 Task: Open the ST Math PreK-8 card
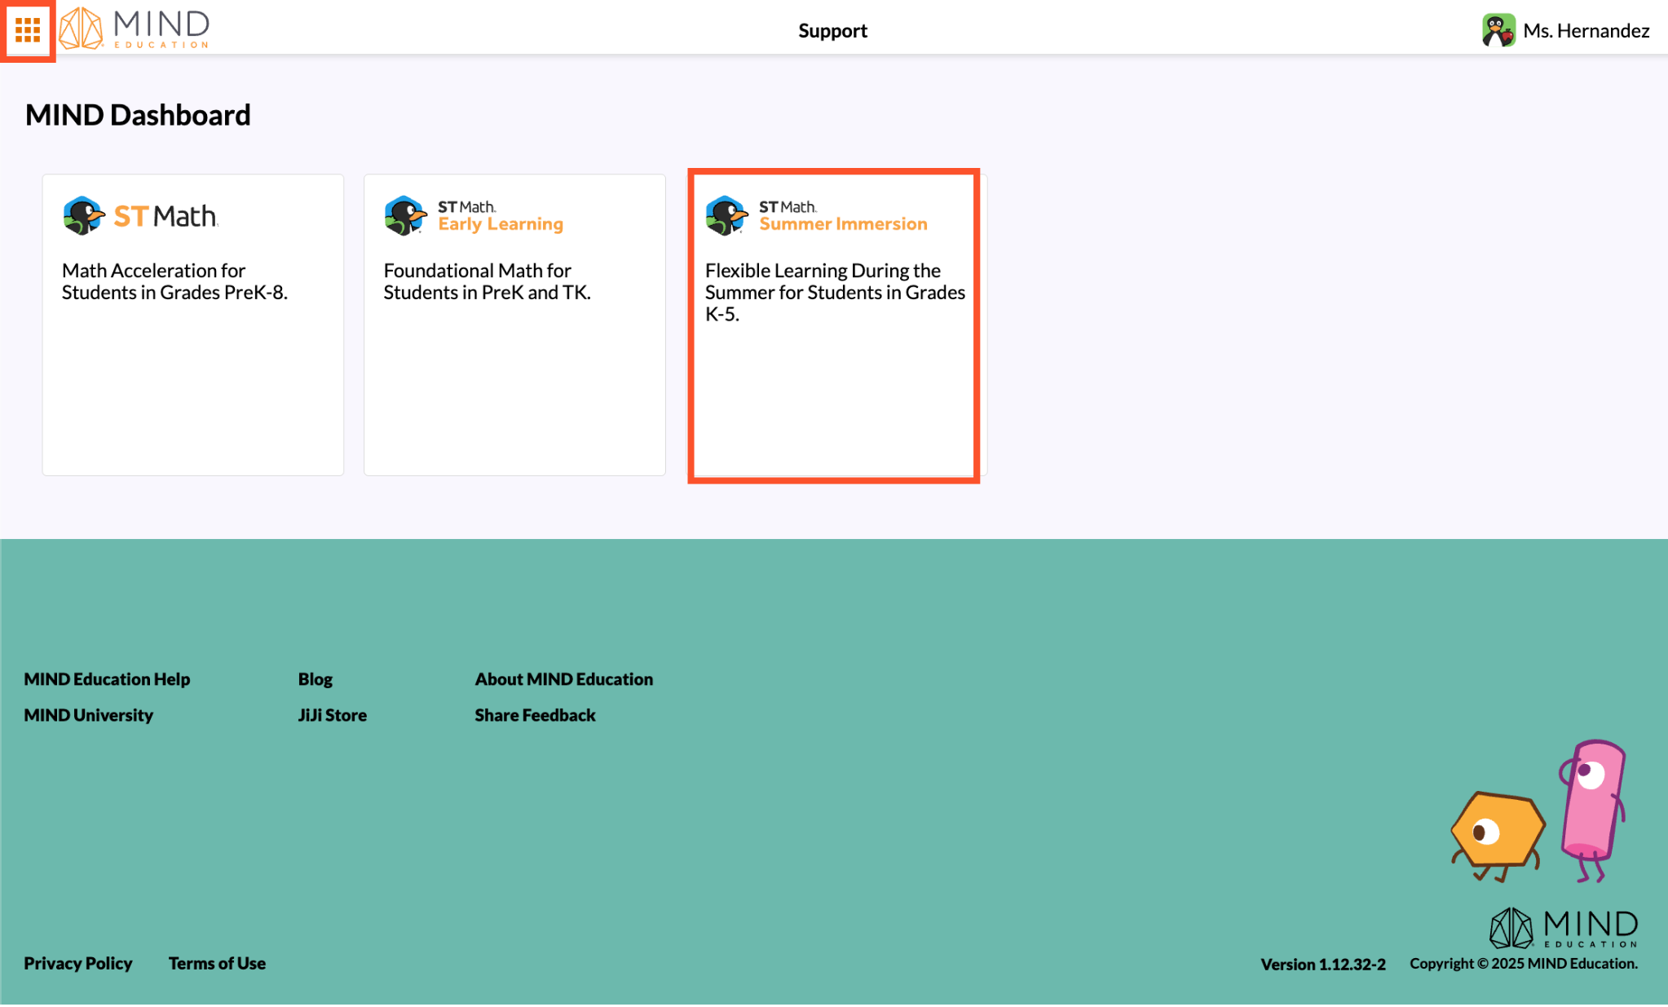[x=193, y=326]
